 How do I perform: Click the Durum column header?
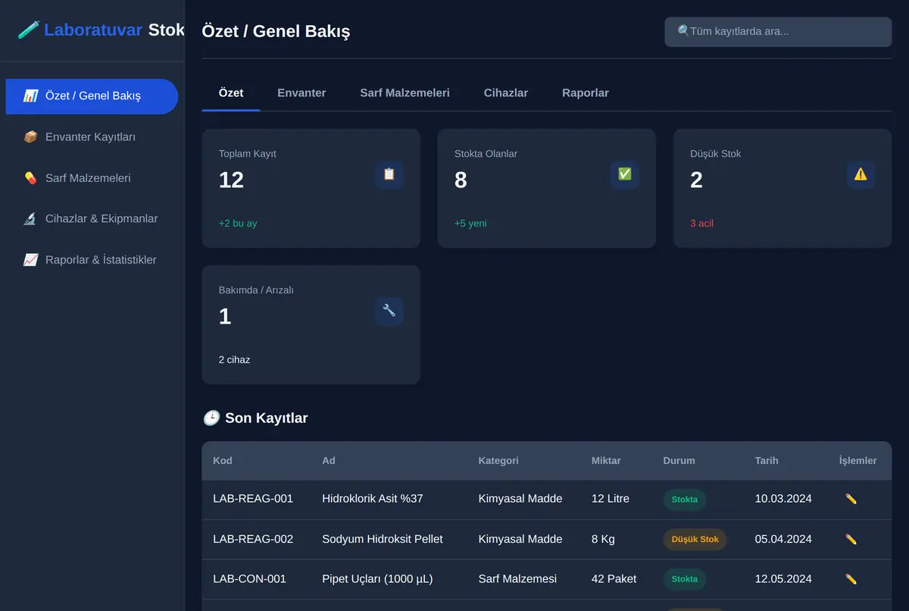pos(679,461)
